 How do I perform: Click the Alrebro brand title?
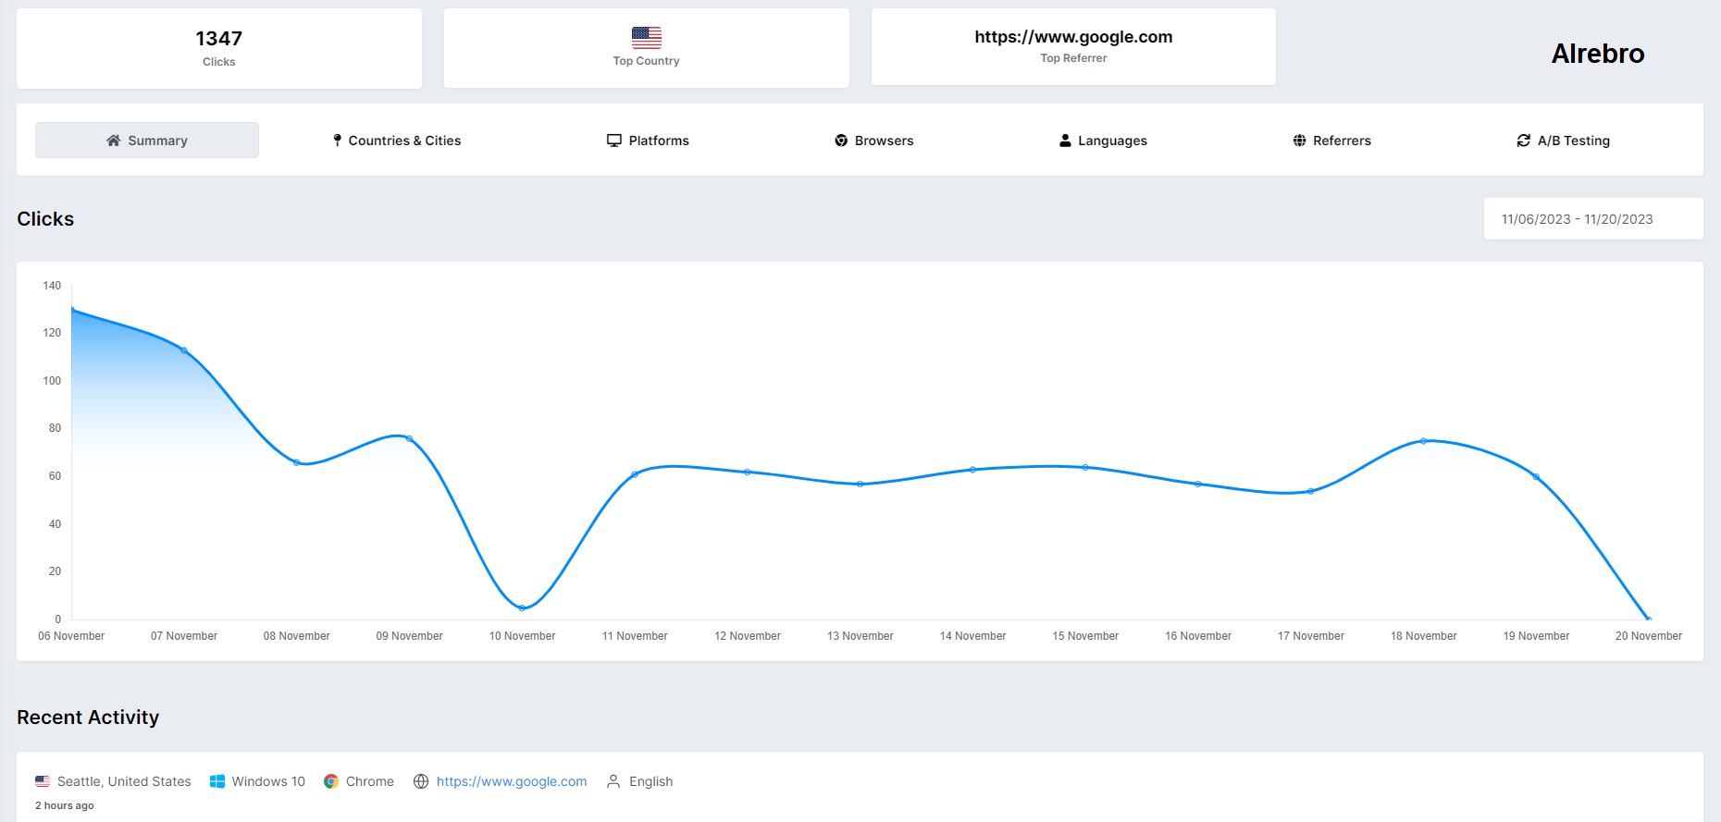1597,54
